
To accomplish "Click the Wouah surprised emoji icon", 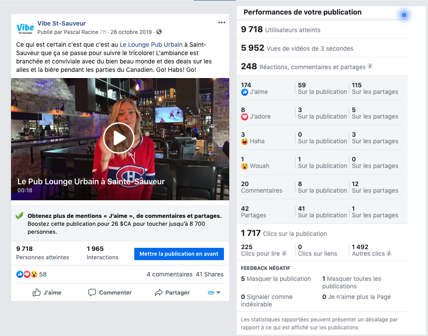I will click(245, 166).
